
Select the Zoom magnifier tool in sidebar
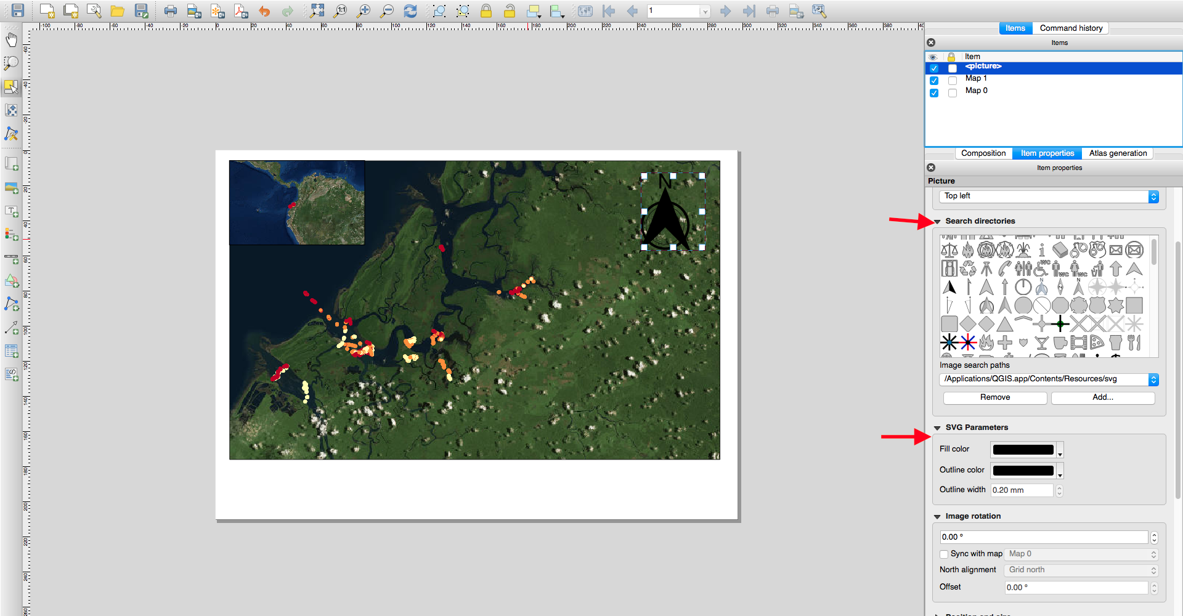point(11,63)
